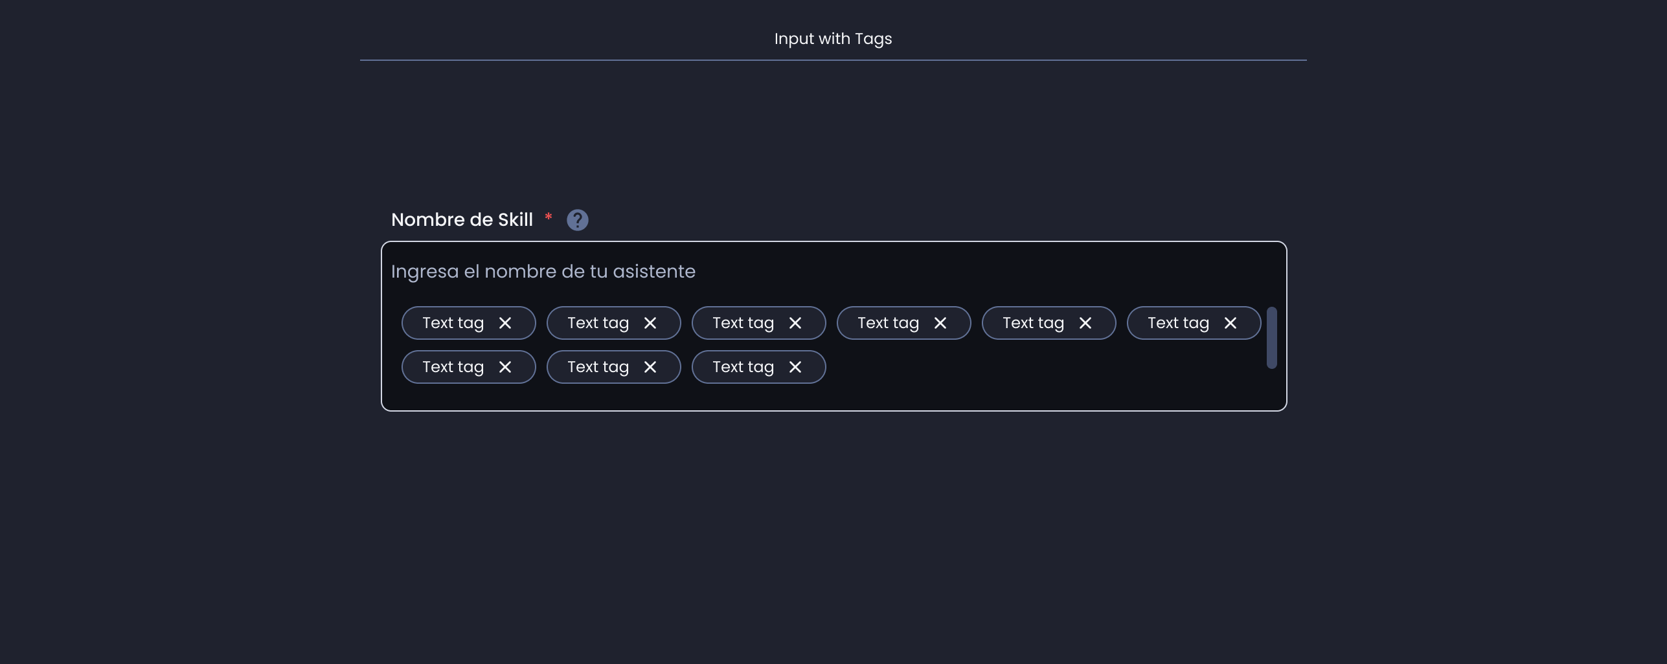Click the Ingresa el nombre placeholder field
1667x664 pixels.
click(x=544, y=271)
